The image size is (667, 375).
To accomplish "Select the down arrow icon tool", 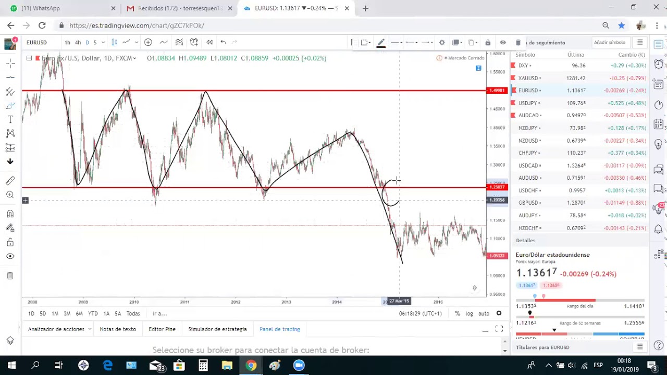I will (10, 161).
